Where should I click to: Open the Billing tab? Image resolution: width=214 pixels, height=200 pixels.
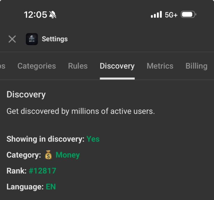(196, 66)
